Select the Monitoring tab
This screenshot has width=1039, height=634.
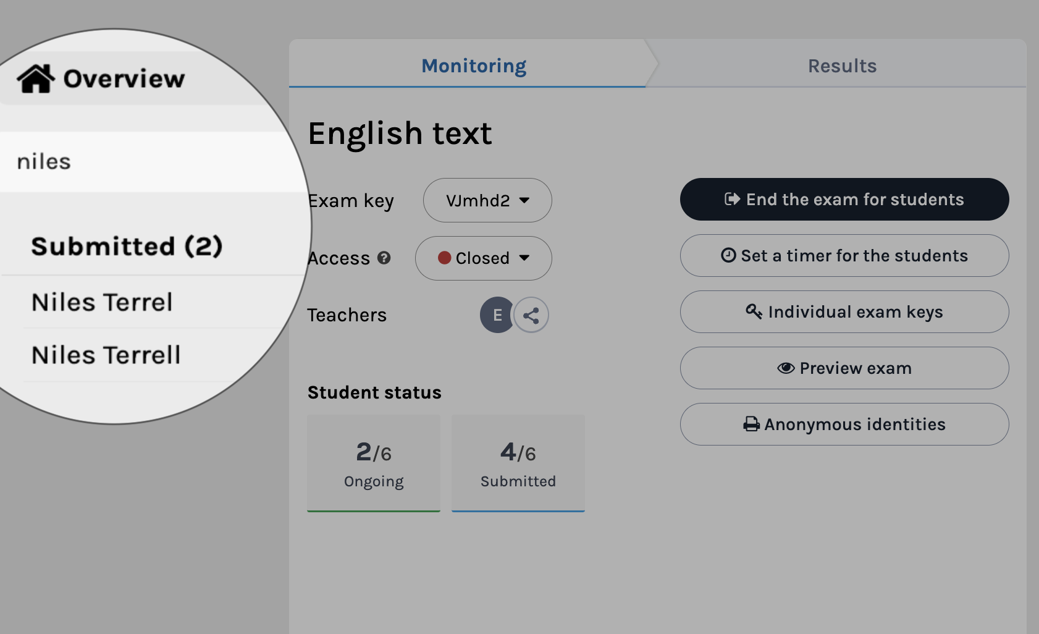[474, 66]
